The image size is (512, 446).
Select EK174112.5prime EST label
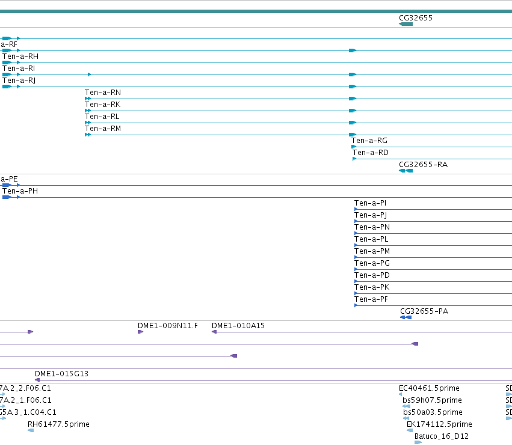pyautogui.click(x=439, y=424)
